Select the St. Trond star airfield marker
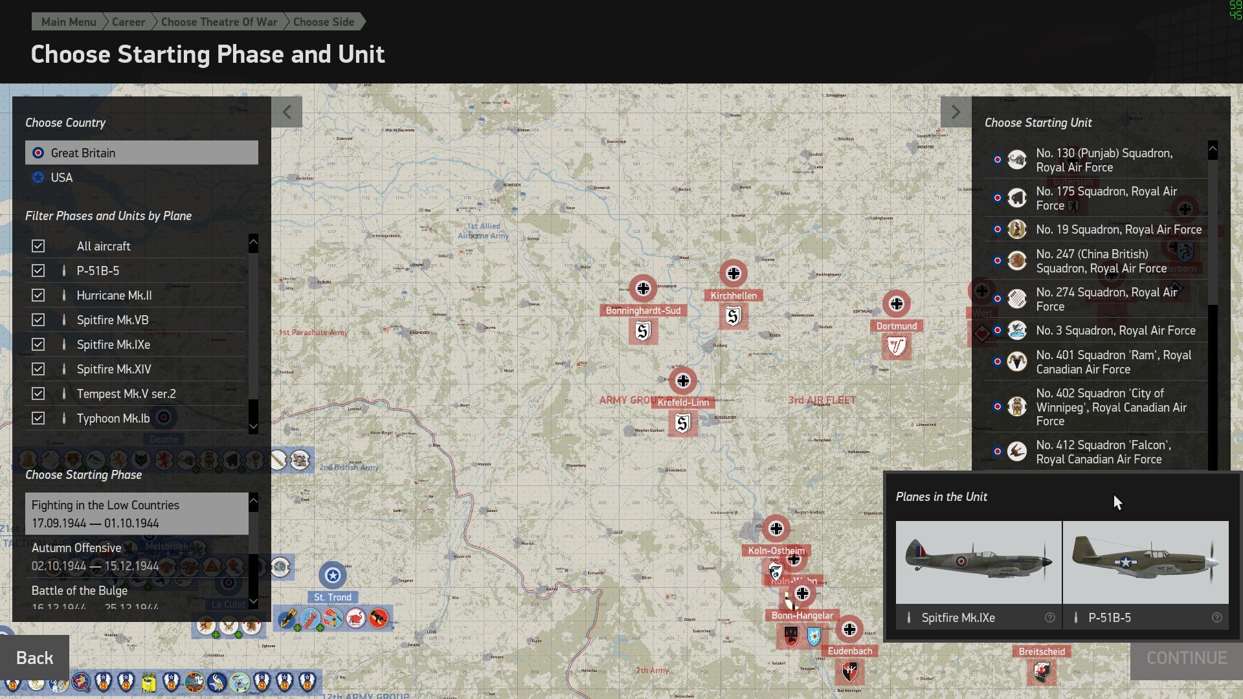1243x699 pixels. coord(332,575)
